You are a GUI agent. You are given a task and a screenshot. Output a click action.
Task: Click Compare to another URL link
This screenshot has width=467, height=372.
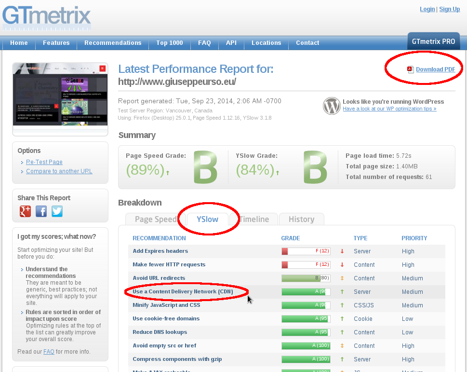coord(59,171)
